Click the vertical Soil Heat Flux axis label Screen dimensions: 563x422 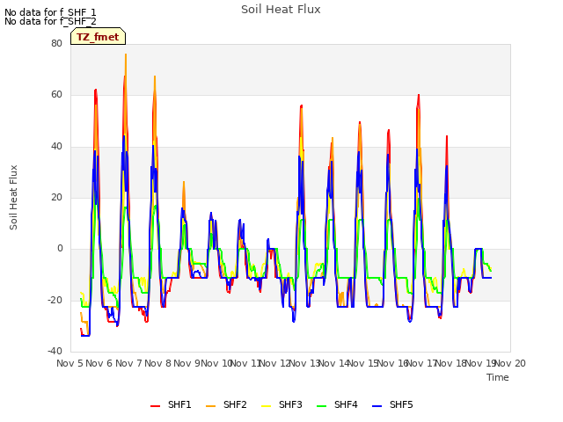pos(13,197)
